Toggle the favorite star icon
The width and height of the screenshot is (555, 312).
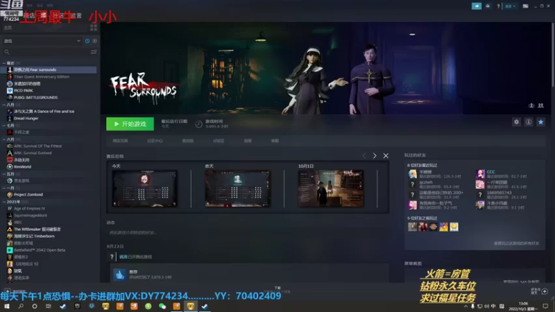540,122
